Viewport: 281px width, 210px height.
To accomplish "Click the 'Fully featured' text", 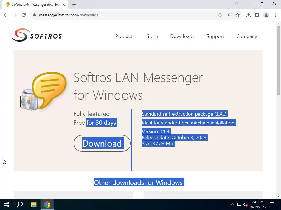I will coord(92,114).
